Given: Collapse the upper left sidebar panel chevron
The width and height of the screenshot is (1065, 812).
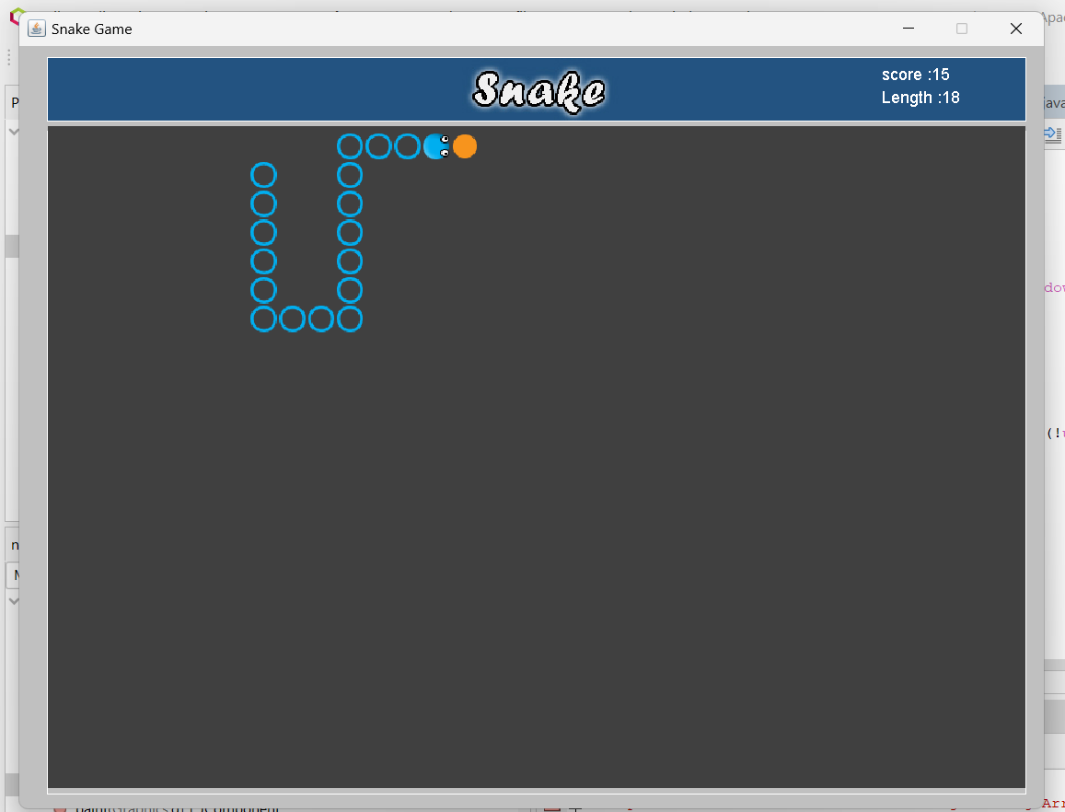Looking at the screenshot, I should tap(13, 132).
